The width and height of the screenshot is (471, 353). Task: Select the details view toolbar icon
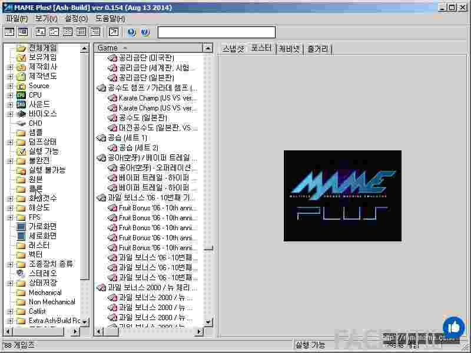tap(81, 32)
